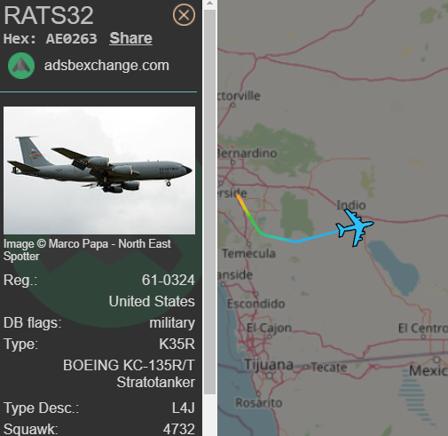
Task: Open the KC-135 aircraft photo thumbnail
Action: coord(99,170)
